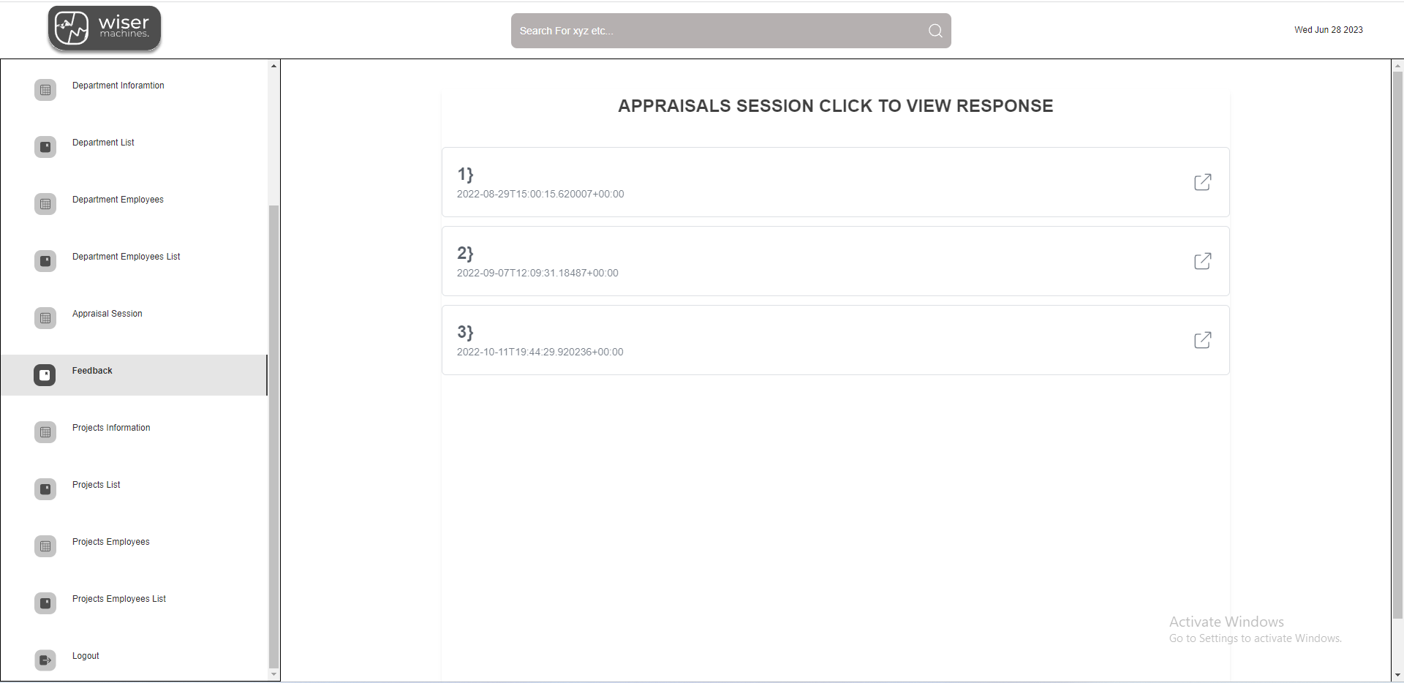Click the Logout link
The height and width of the screenshot is (683, 1404).
tap(85, 655)
